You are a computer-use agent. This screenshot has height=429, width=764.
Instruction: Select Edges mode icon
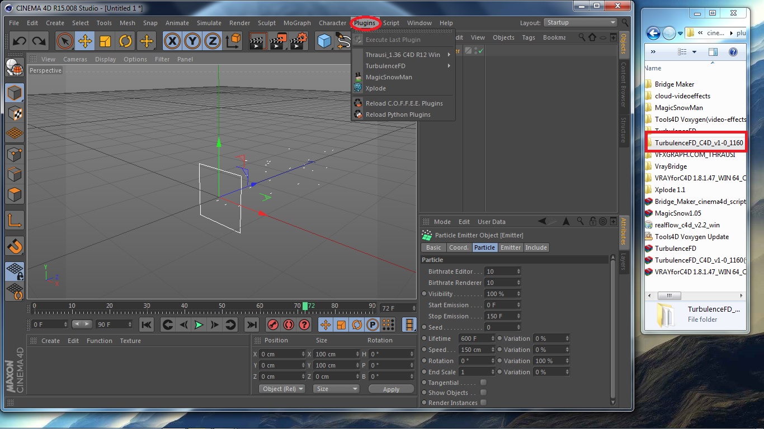click(15, 175)
